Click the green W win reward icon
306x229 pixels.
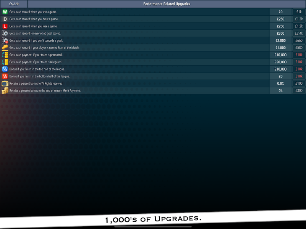pos(5,12)
